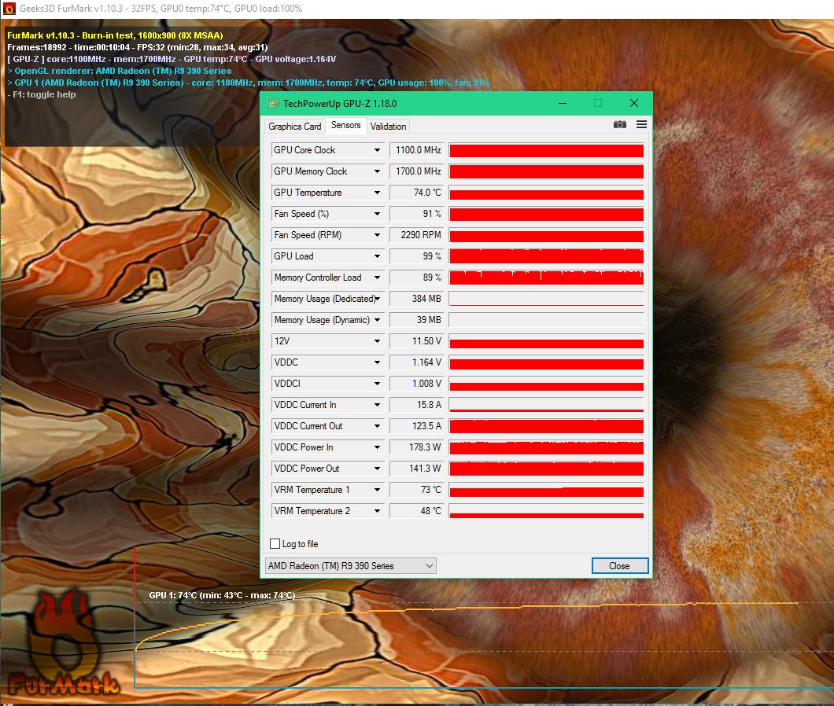Open the Memory Usage (Dynamic) dropdown
The height and width of the screenshot is (706, 834).
pos(377,320)
